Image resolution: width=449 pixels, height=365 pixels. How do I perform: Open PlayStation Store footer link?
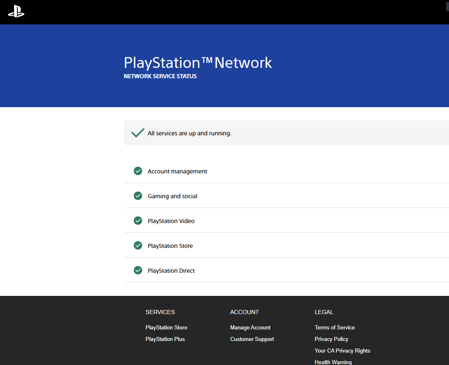point(167,327)
